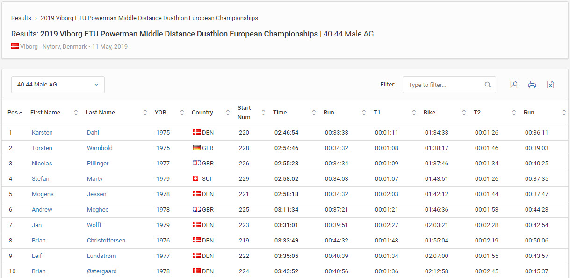The image size is (570, 278).
Task: Open the Lundstrøm last name link
Action: 101,256
